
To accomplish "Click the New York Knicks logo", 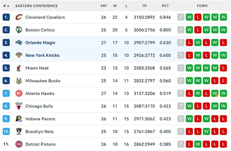I will (x=19, y=55).
